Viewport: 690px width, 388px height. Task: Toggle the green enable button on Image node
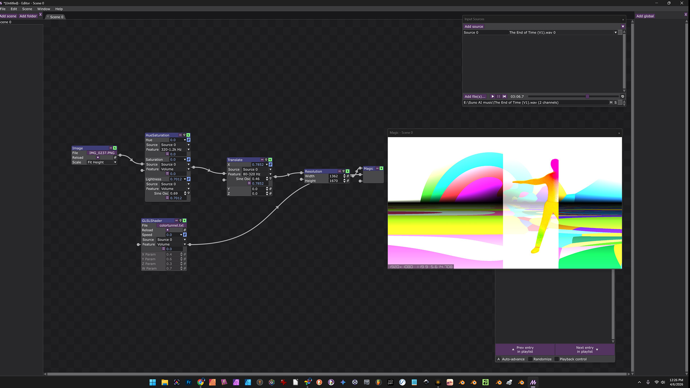[x=115, y=148]
